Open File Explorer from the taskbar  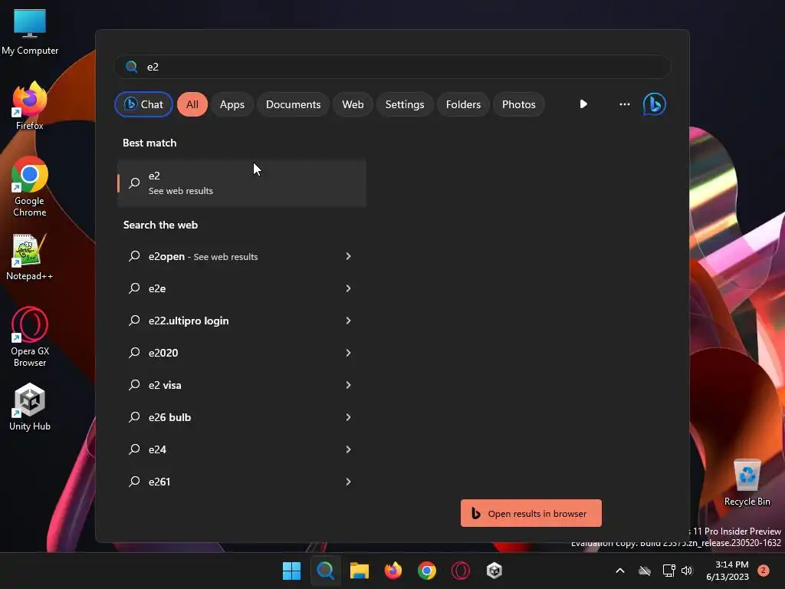(359, 571)
